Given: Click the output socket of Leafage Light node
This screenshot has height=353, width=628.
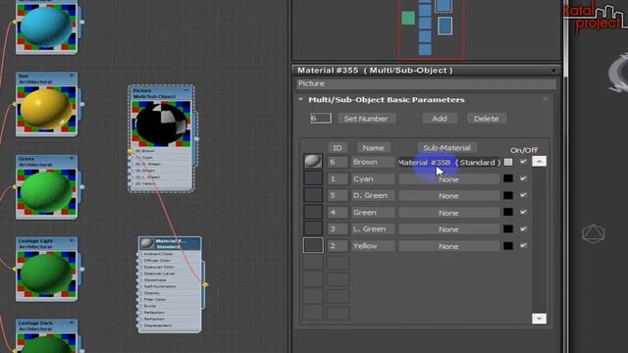Looking at the screenshot, I should [82, 270].
